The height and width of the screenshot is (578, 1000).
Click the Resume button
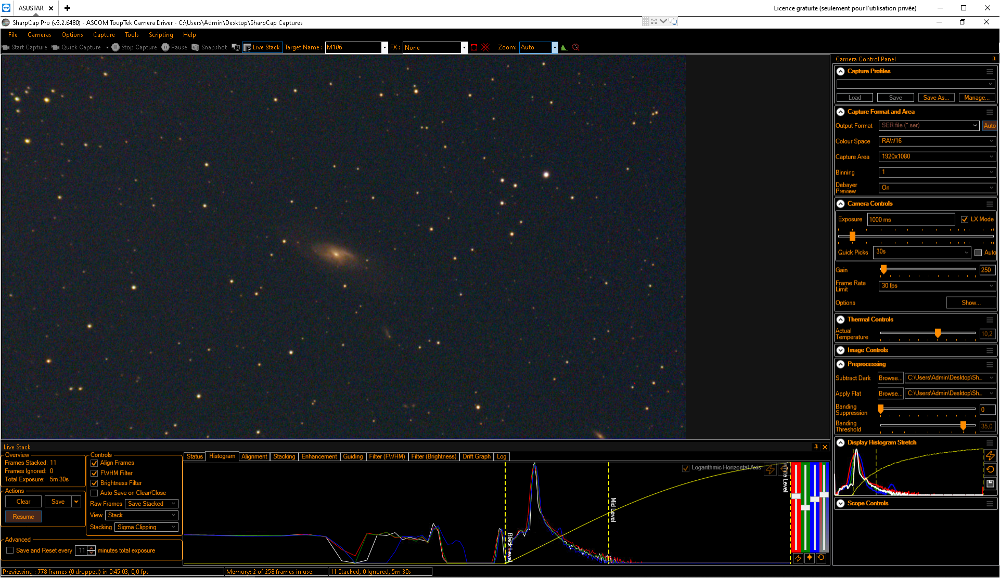23,517
